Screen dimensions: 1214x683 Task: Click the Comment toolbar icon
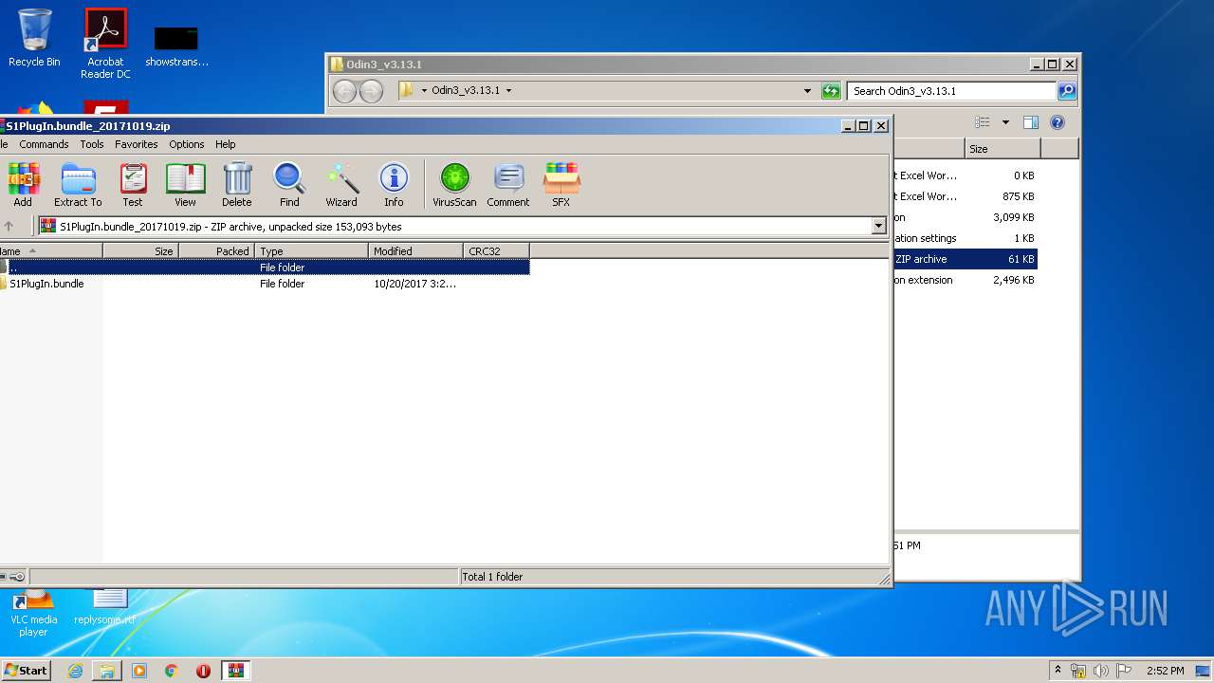508,185
